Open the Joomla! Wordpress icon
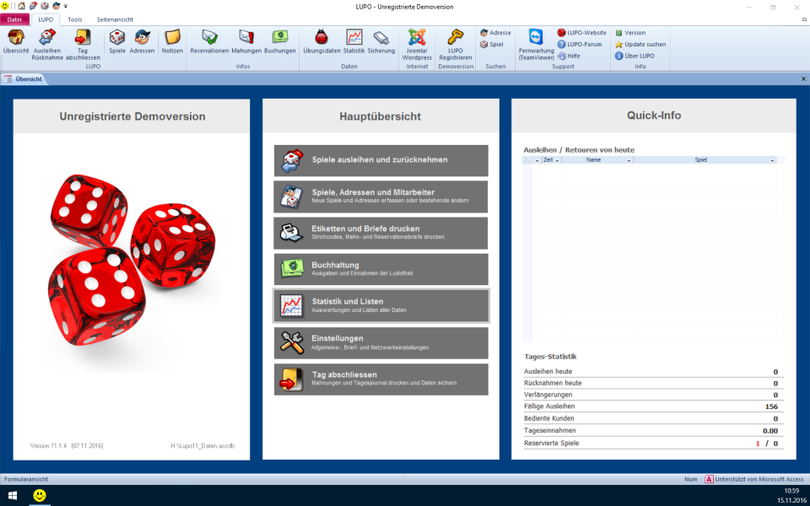This screenshot has height=506, width=810. click(417, 45)
